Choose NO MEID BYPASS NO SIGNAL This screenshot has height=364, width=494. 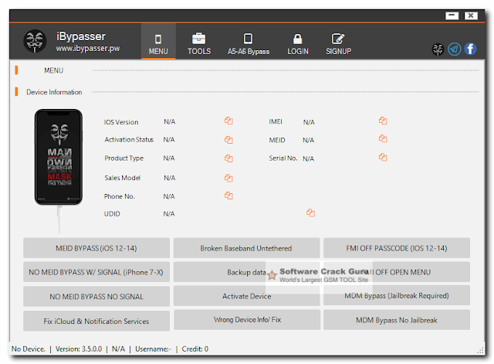point(96,297)
